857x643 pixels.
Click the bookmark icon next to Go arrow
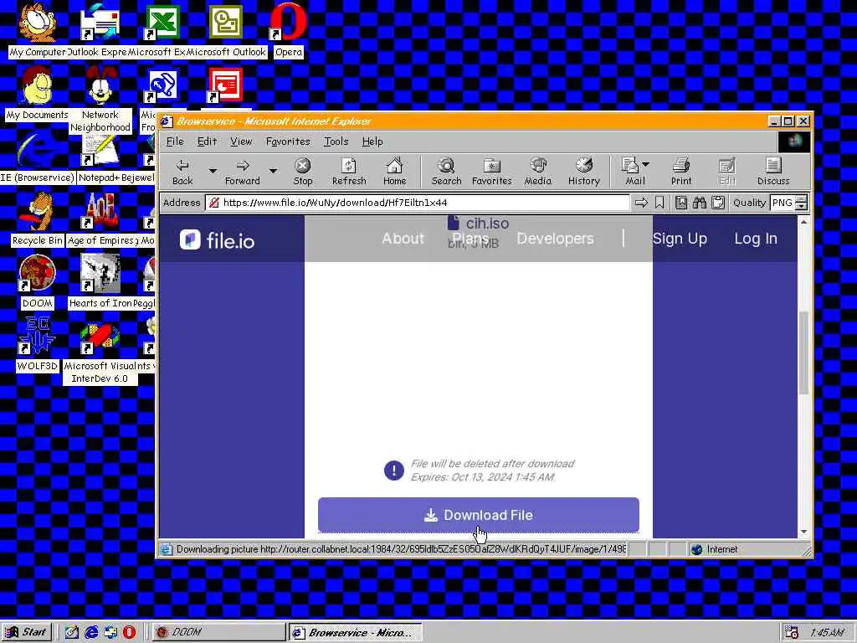[x=659, y=203]
